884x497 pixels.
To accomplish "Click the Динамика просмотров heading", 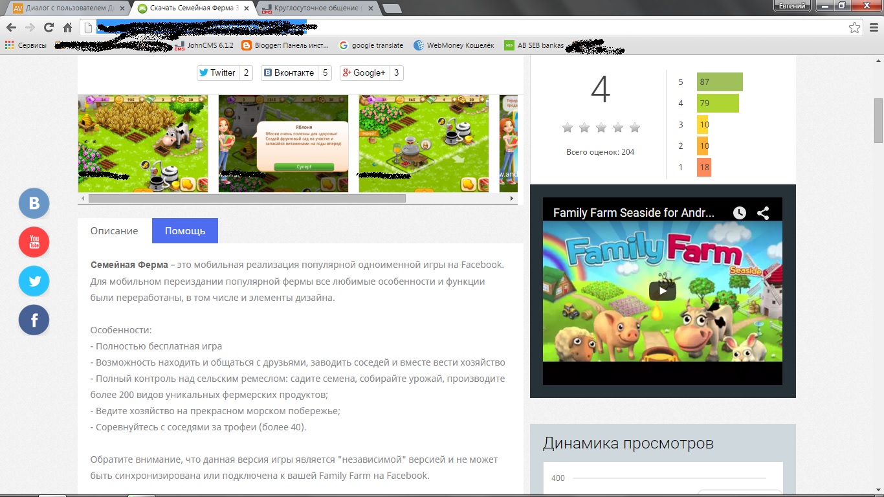I will tap(628, 443).
